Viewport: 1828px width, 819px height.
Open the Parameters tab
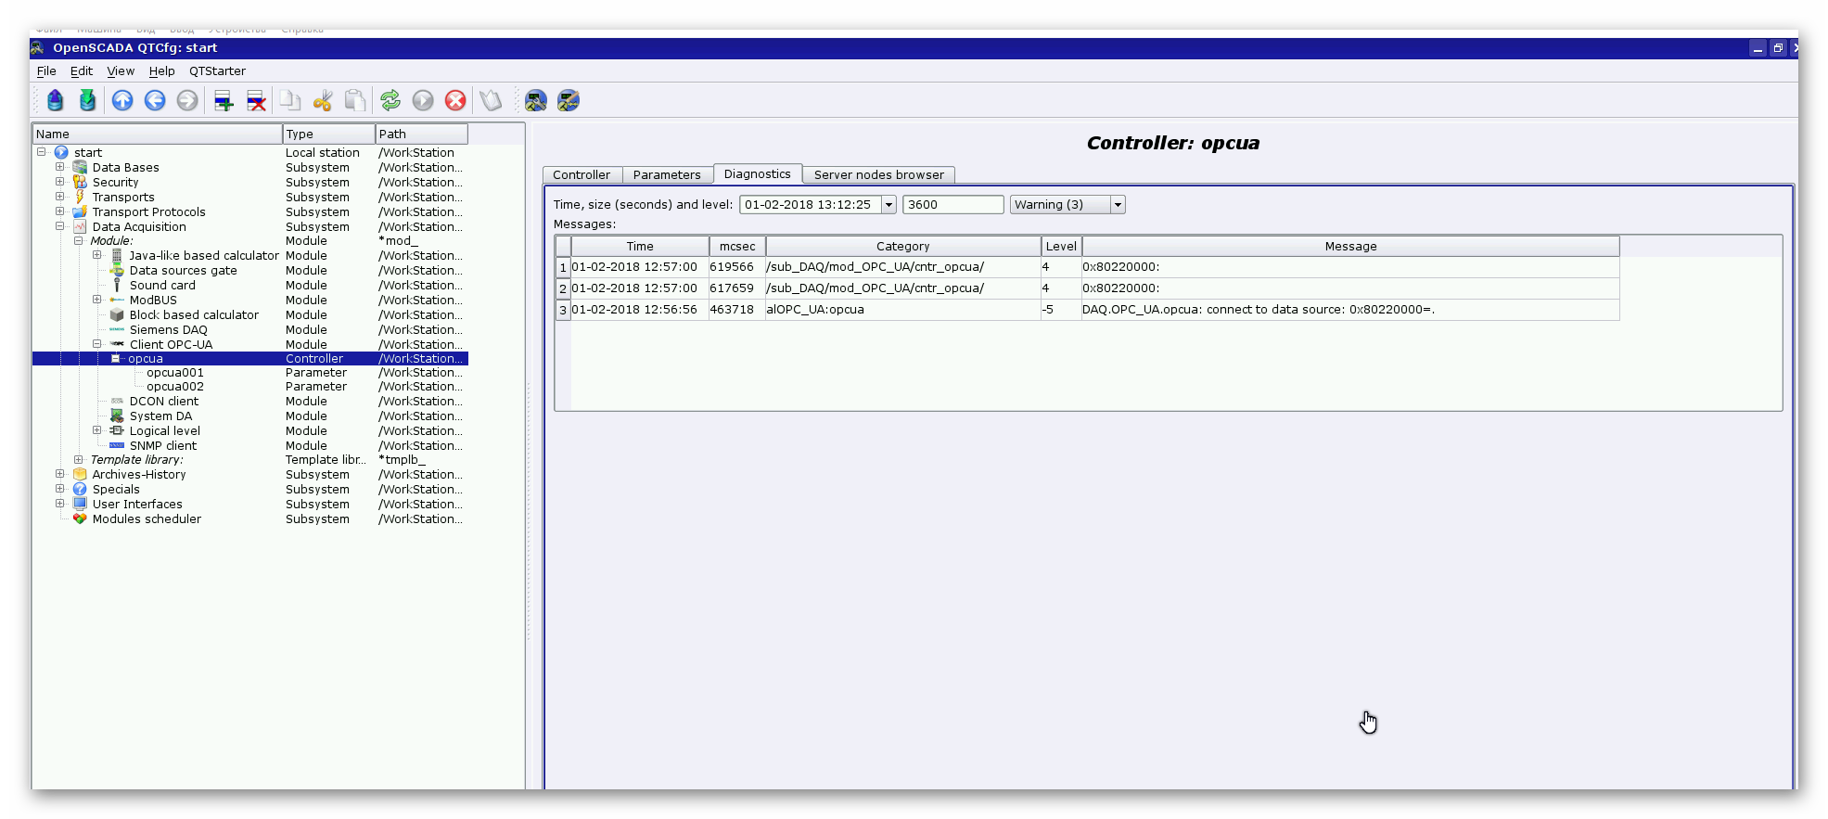pyautogui.click(x=666, y=174)
